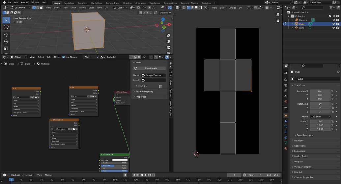This screenshot has width=341, height=184.
Task: Switch to the UV Editing workspace tab
Action: pos(96,3)
